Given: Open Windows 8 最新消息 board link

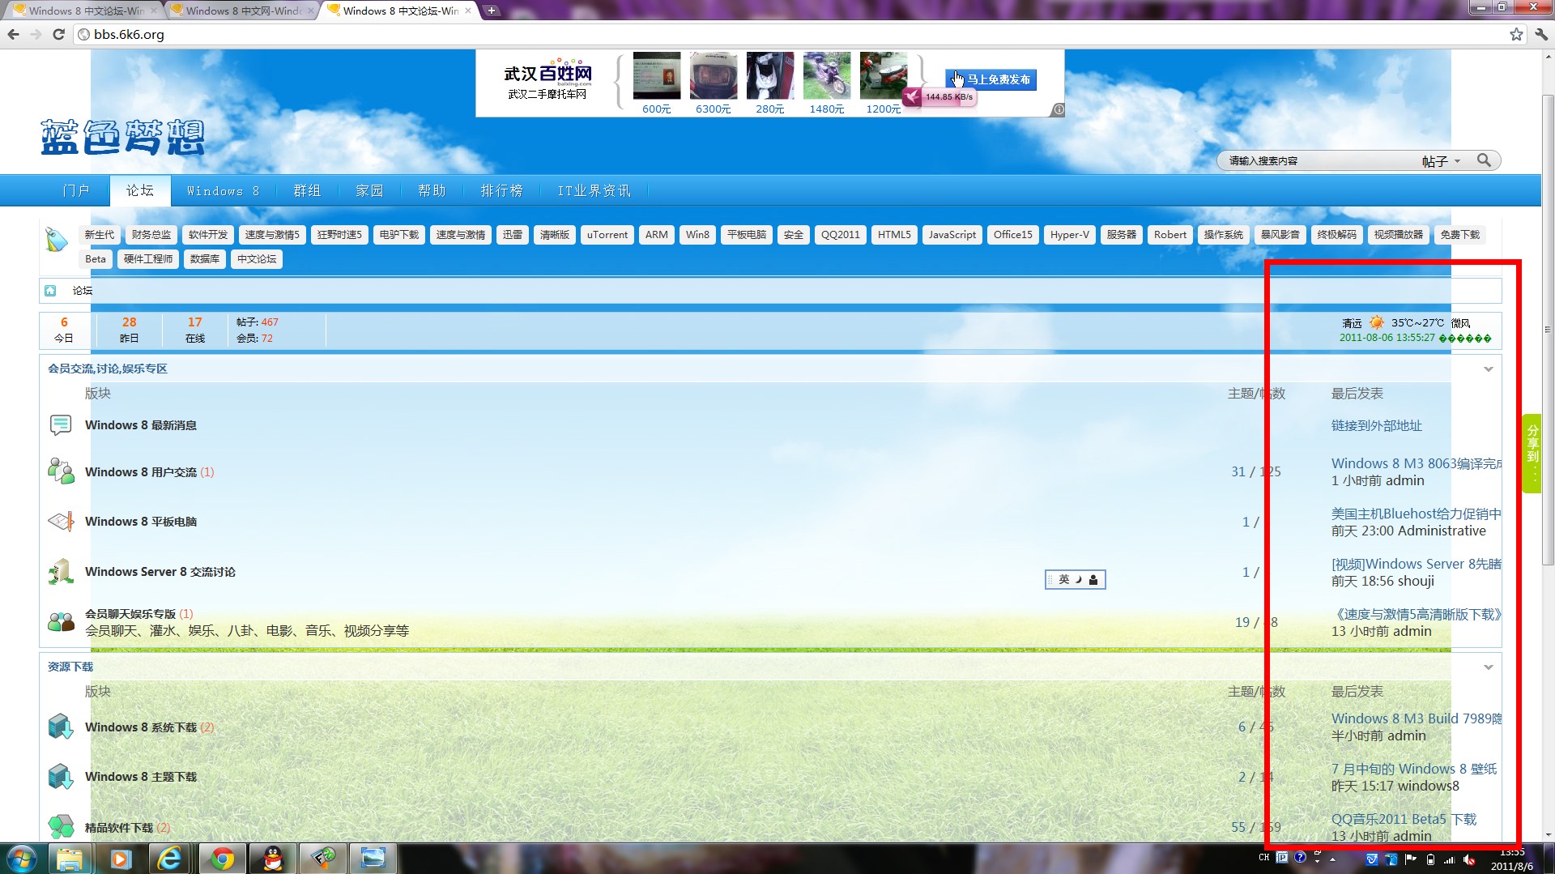Looking at the screenshot, I should click(141, 425).
